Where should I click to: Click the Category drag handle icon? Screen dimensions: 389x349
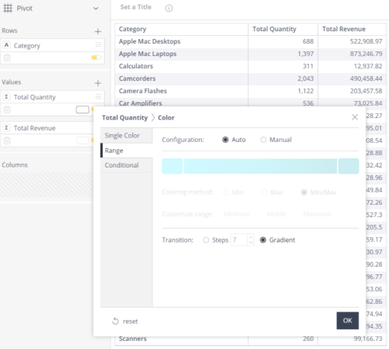pyautogui.click(x=99, y=45)
